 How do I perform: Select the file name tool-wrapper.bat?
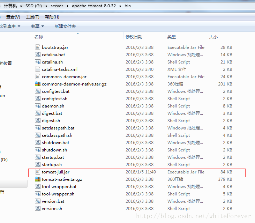click(59, 187)
